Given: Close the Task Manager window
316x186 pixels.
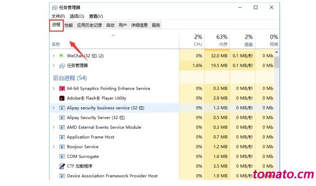Looking at the screenshot, I should (272, 8).
